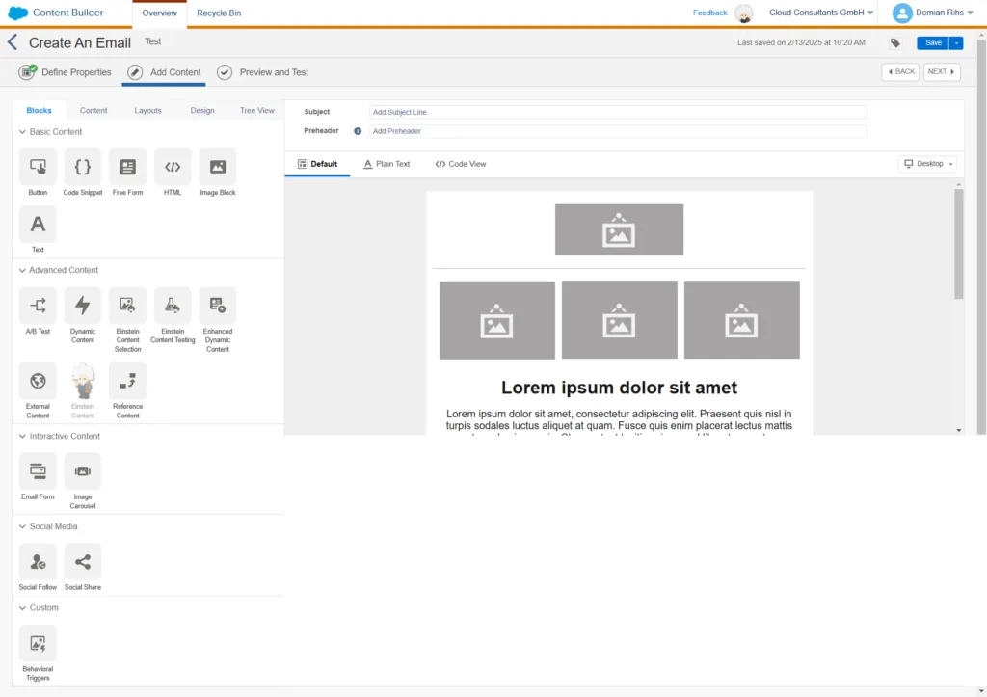Click the email preview vertical scrollbar

pyautogui.click(x=958, y=245)
